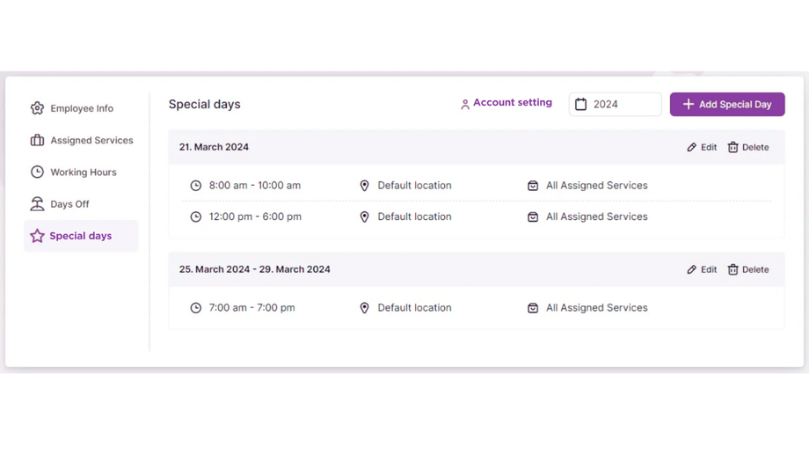Image resolution: width=809 pixels, height=455 pixels.
Task: Open the Account setting link
Action: [x=512, y=103]
